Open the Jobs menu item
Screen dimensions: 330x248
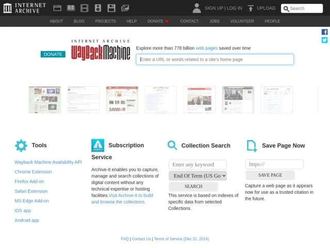coord(214,21)
